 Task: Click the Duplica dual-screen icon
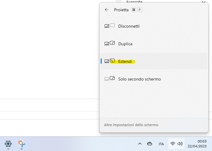[109, 44]
